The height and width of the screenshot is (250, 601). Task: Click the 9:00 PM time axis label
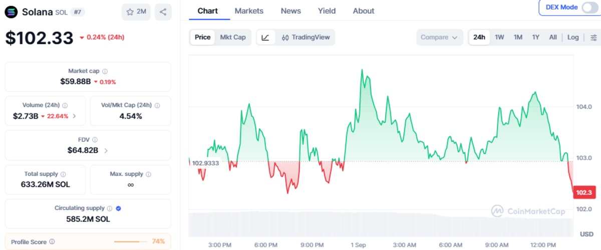coord(312,245)
